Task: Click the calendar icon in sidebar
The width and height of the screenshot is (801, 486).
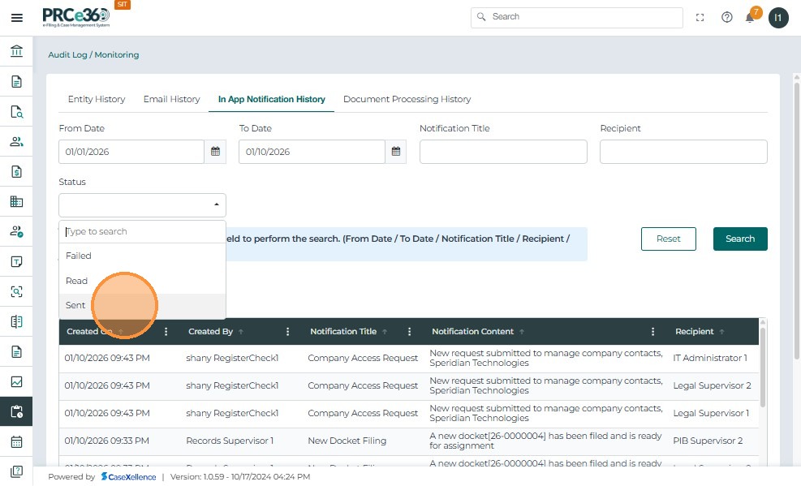Action: click(16, 441)
